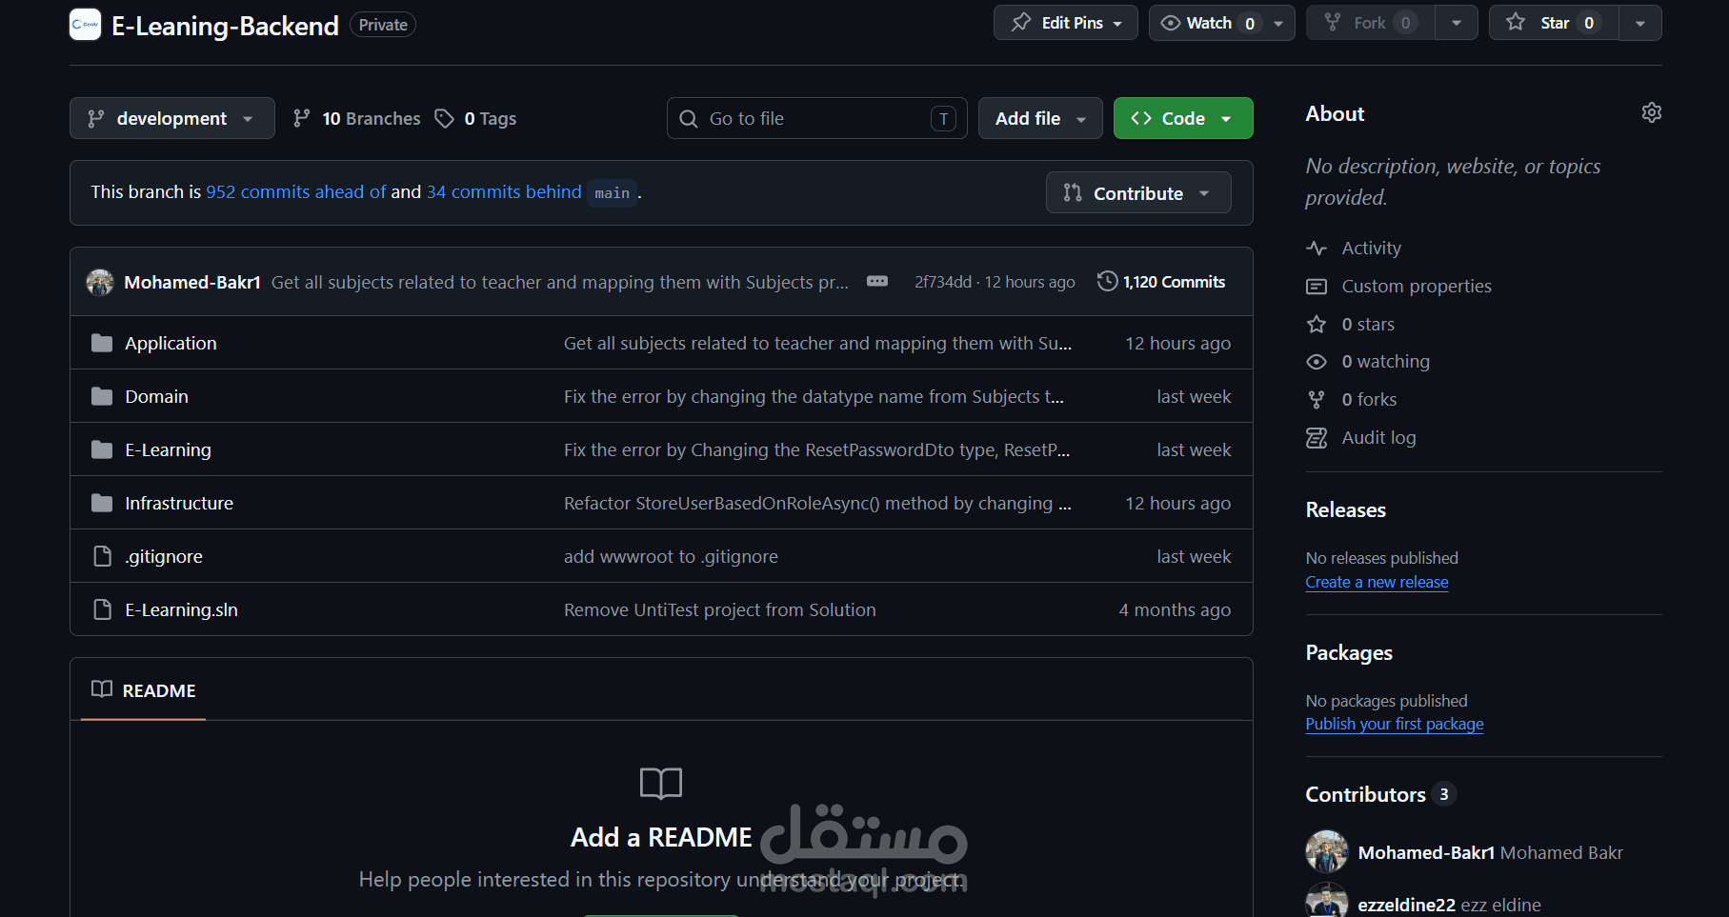Click the tag icon next to 0 Tags
The height and width of the screenshot is (917, 1729).
pos(444,118)
